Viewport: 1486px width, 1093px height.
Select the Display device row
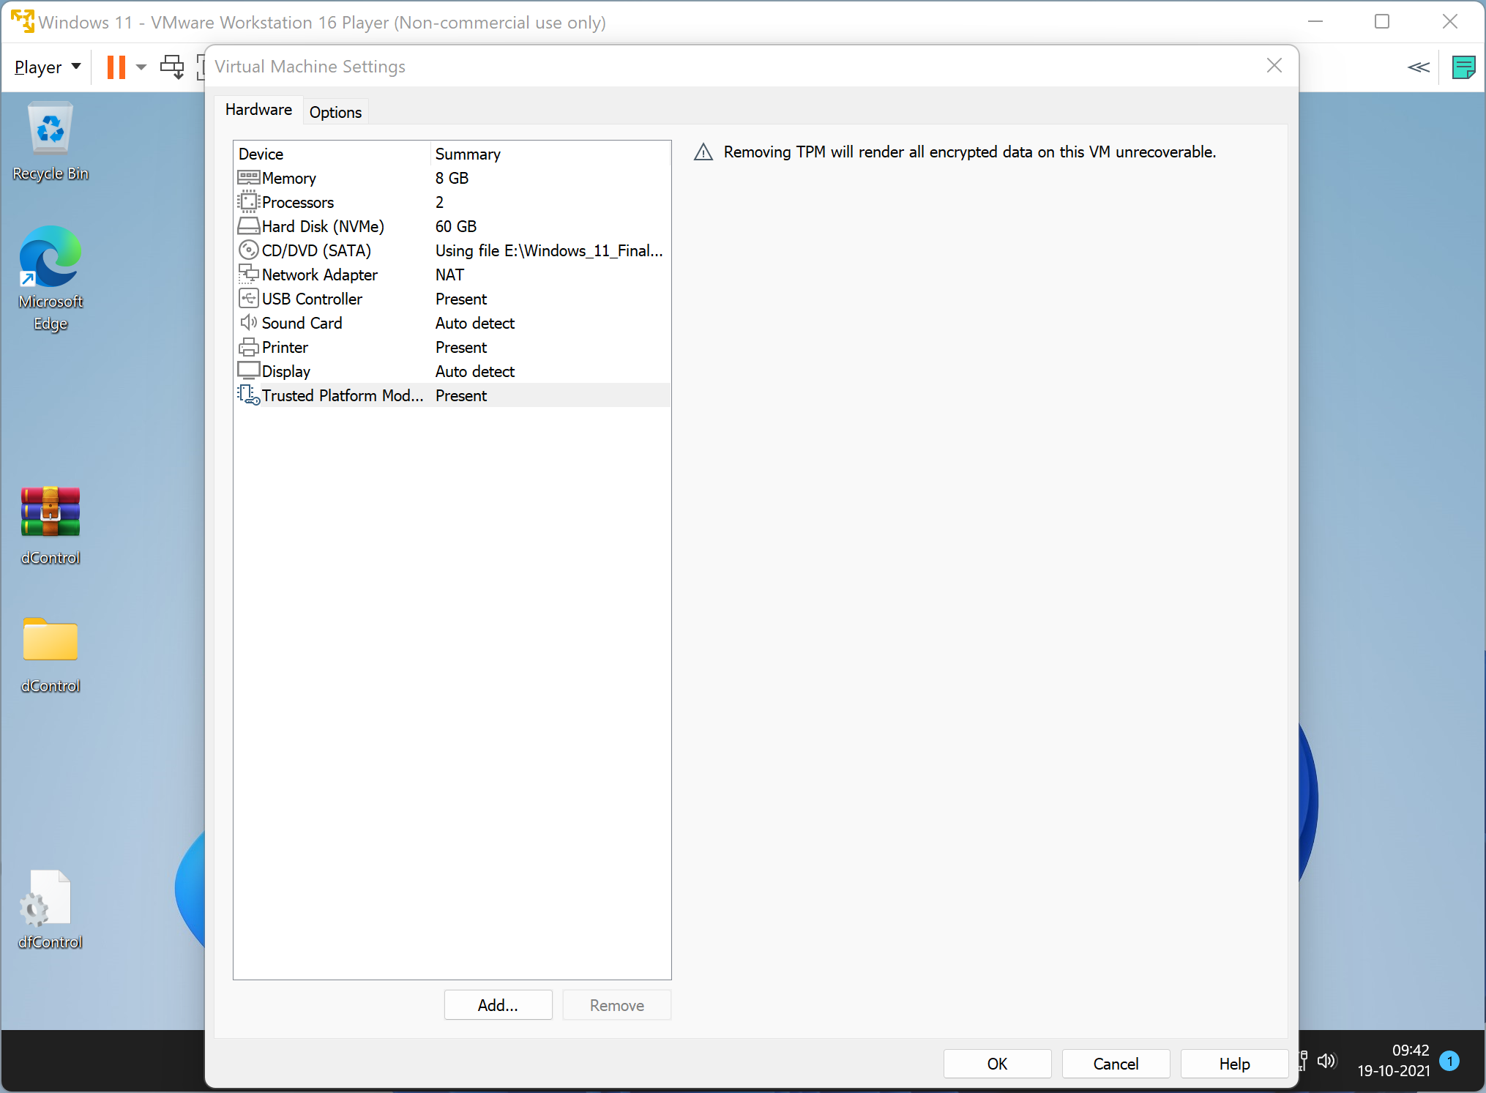point(450,372)
